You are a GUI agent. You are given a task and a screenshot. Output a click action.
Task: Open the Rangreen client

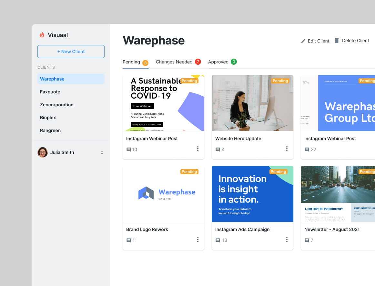tap(50, 130)
